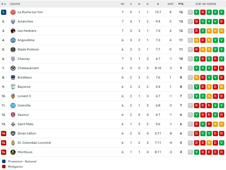
Task: Open the Chauray team page link
Action: pyautogui.click(x=24, y=59)
